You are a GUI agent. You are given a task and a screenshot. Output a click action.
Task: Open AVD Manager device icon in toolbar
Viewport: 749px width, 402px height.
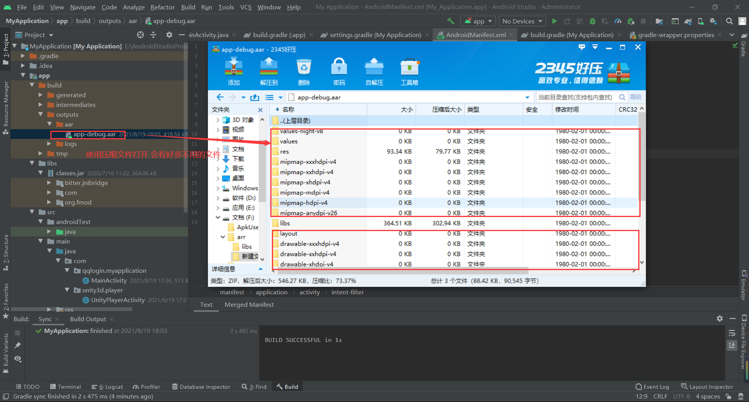click(x=700, y=21)
